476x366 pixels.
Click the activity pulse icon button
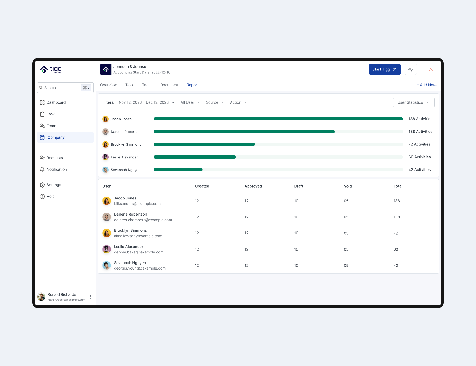[411, 69]
